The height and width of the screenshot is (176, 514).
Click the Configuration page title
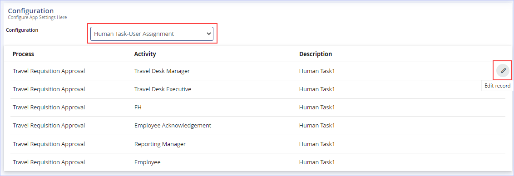[x=31, y=11]
